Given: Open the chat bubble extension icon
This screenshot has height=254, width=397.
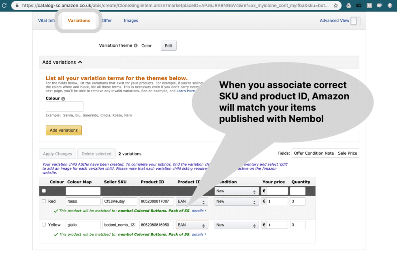Looking at the screenshot, I should tap(380, 6).
